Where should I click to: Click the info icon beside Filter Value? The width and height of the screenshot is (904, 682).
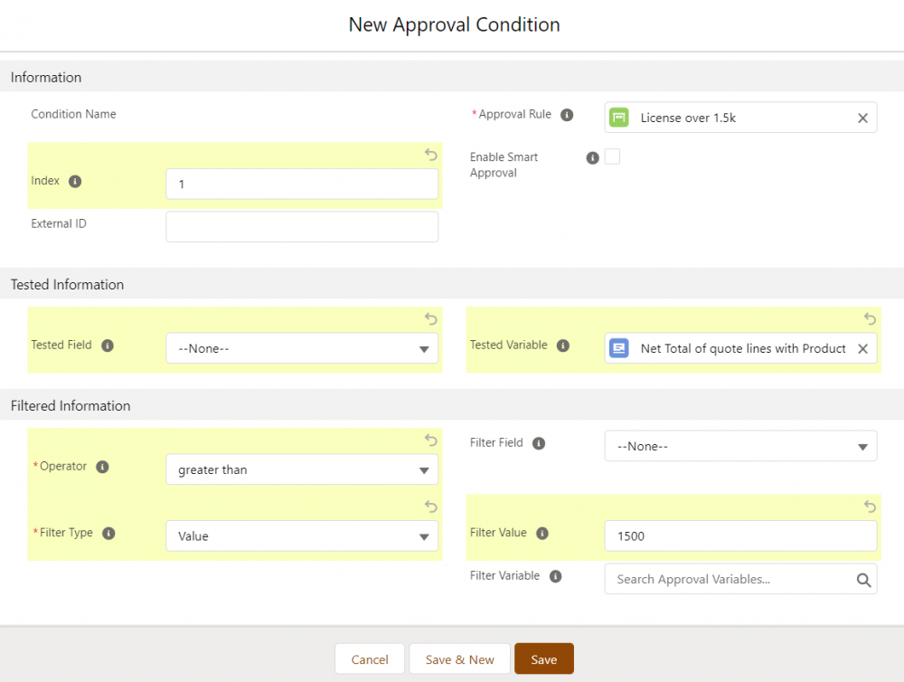coord(541,533)
